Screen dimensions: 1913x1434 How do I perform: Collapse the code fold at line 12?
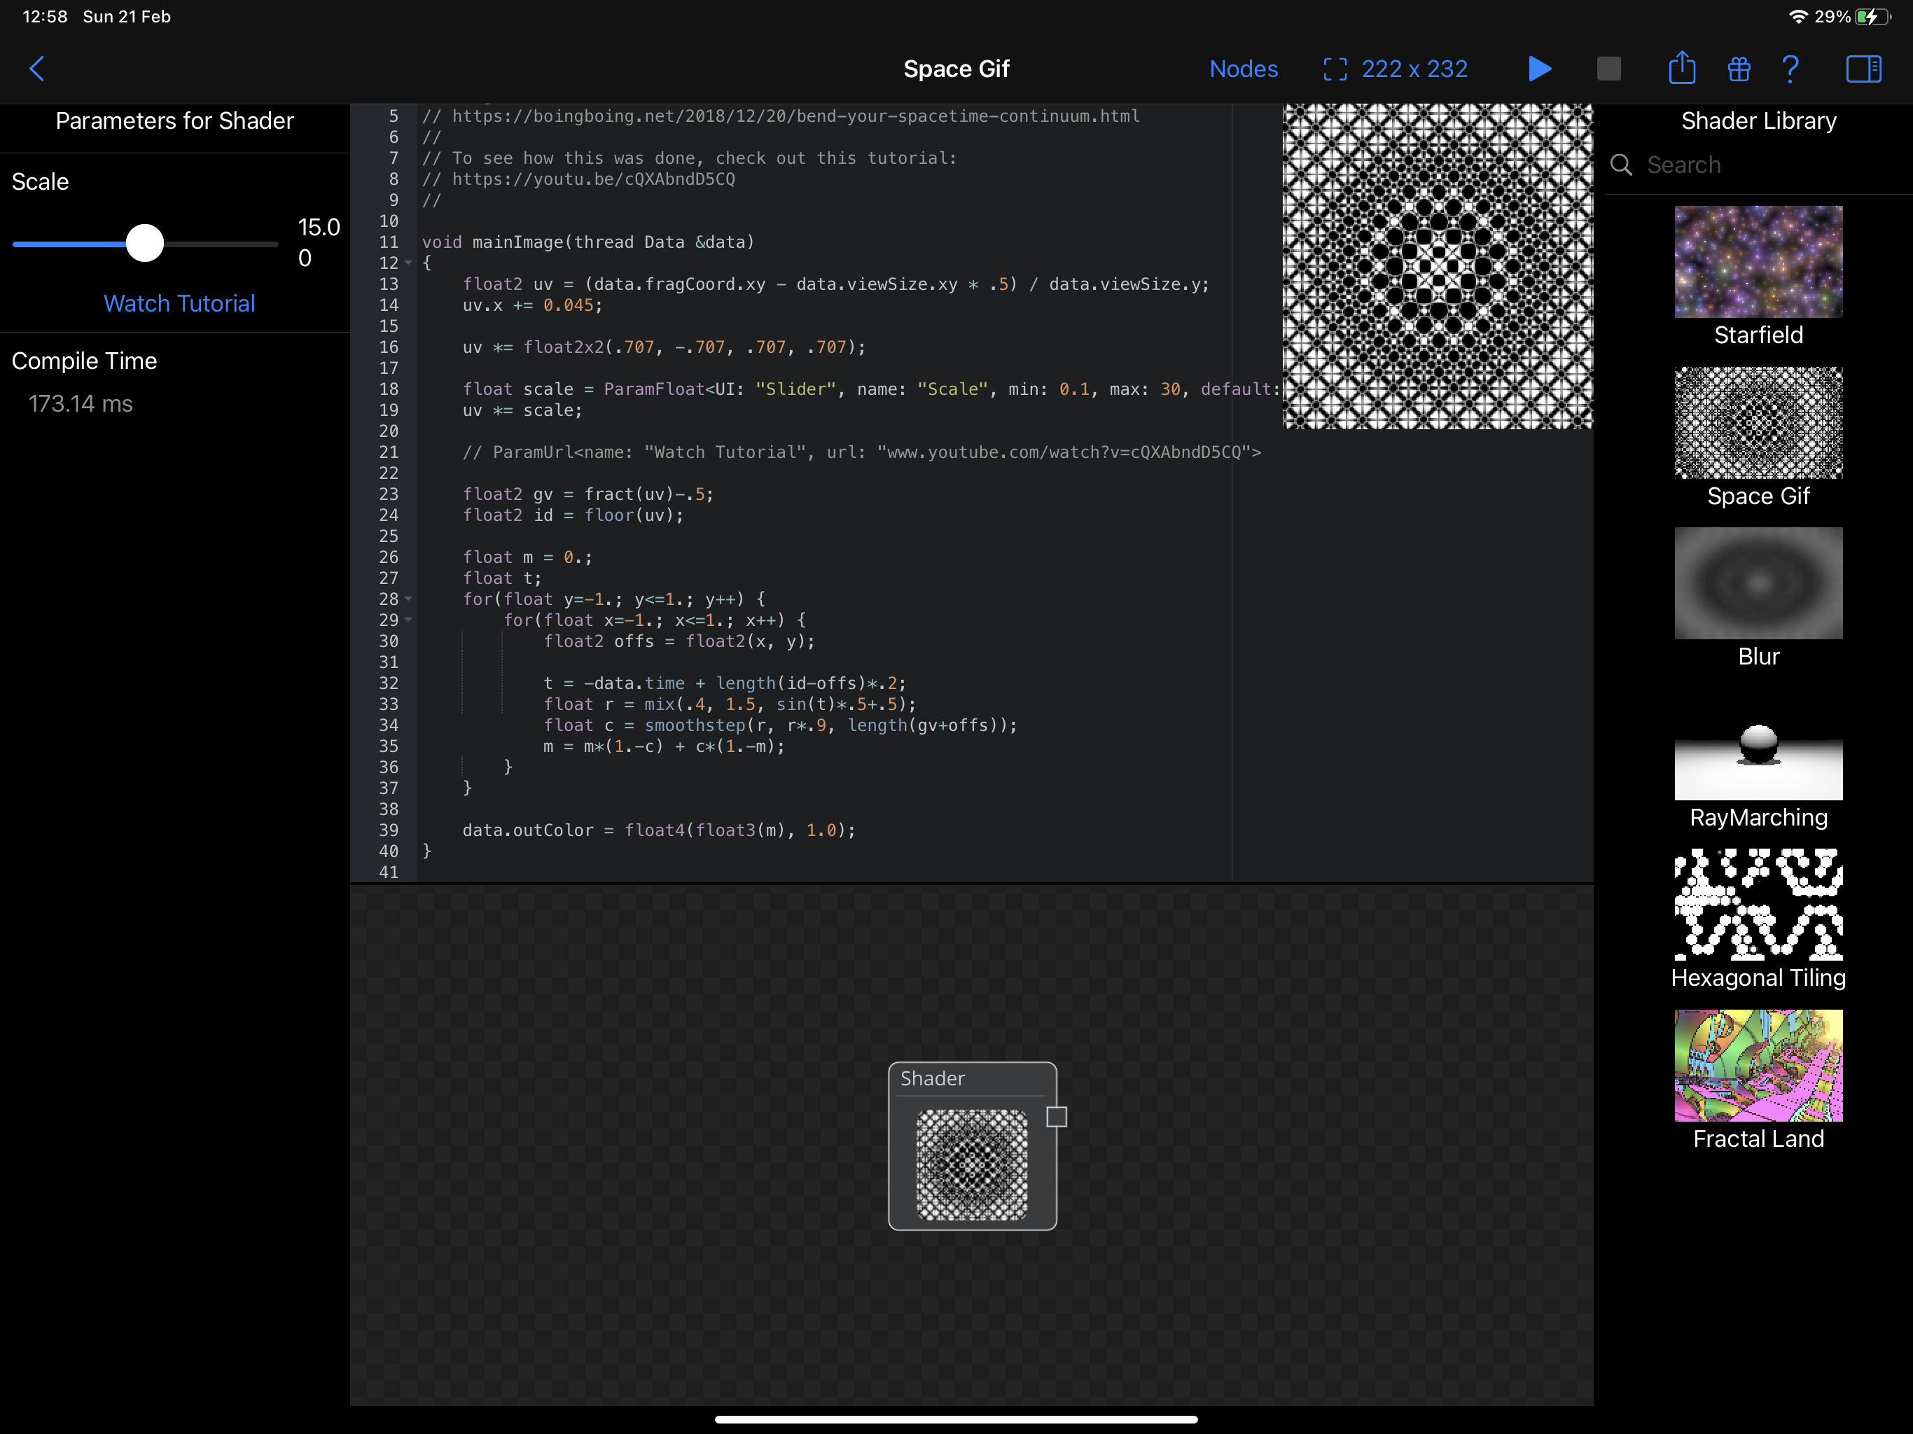[408, 263]
